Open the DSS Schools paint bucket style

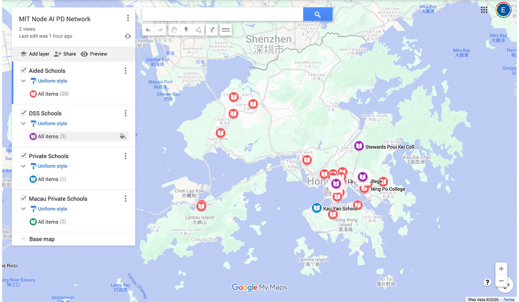(123, 137)
